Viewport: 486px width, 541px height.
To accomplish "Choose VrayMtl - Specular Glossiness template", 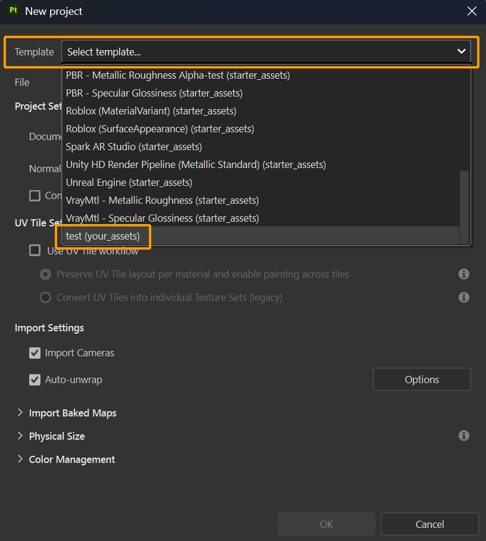I will (260, 219).
